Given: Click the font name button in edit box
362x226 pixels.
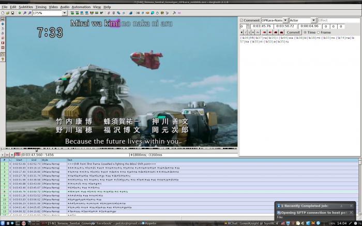Looking at the screenshot, I should point(258,33).
